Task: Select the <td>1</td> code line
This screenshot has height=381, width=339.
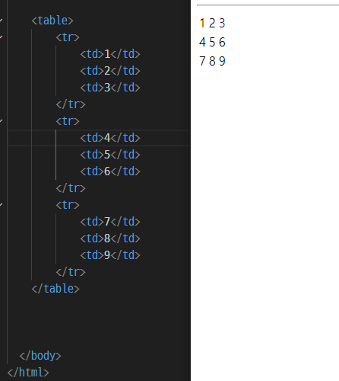Action: click(x=110, y=54)
